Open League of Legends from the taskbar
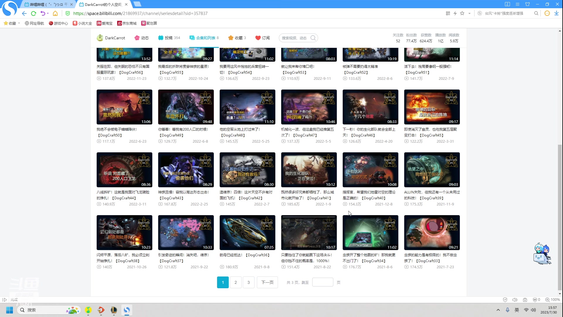Screen dimensions: 563x317 pos(114,310)
